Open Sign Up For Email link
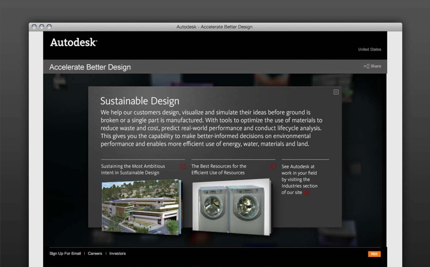This screenshot has height=267, width=430. click(65, 254)
